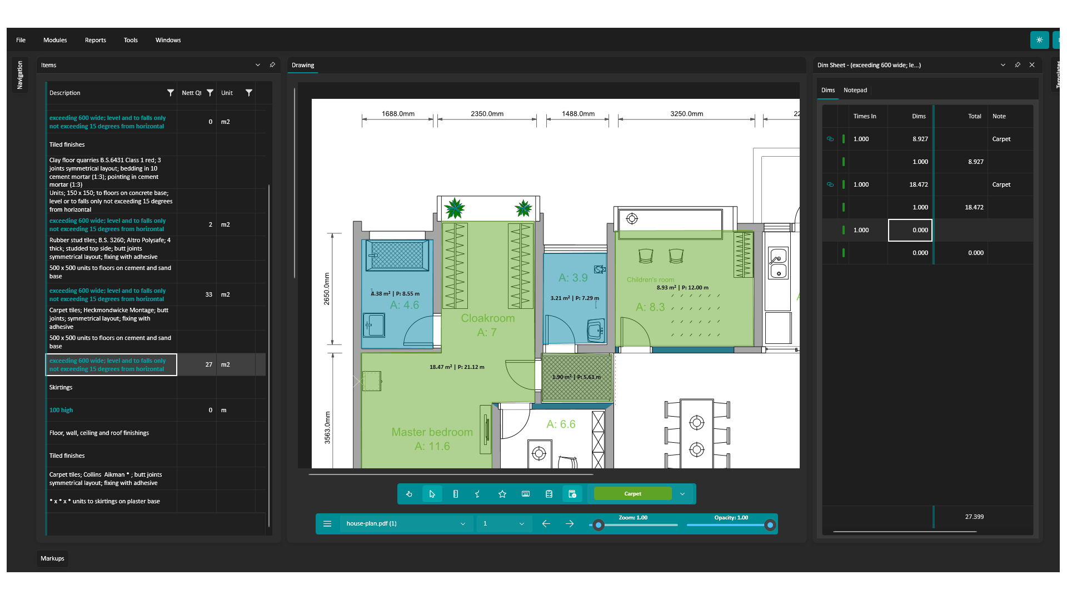This screenshot has width=1067, height=600.
Task: Open the page number 1 dropdown
Action: [x=521, y=524]
